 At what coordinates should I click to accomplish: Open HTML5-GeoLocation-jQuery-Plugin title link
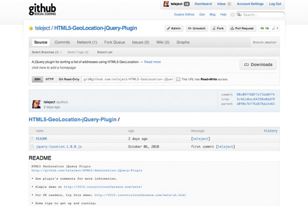click(x=96, y=28)
